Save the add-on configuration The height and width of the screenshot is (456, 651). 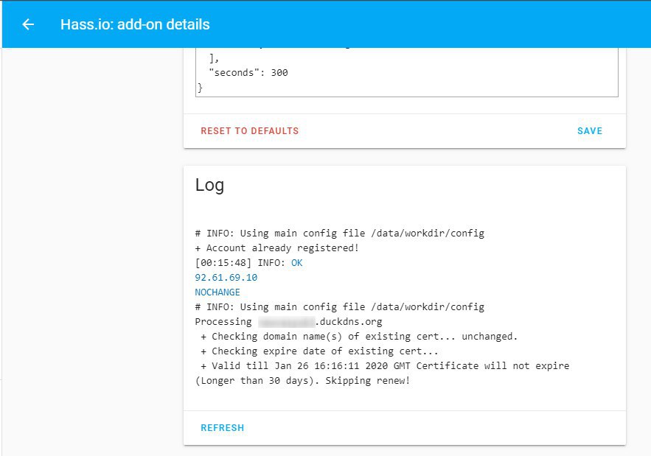pyautogui.click(x=590, y=131)
